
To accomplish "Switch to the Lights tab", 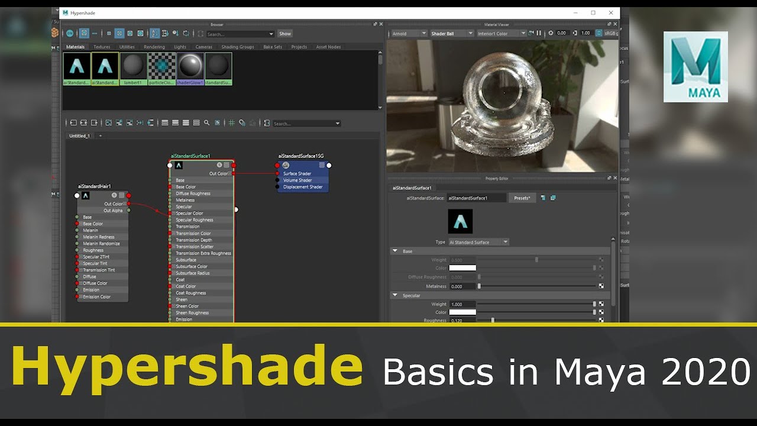I will 180,47.
